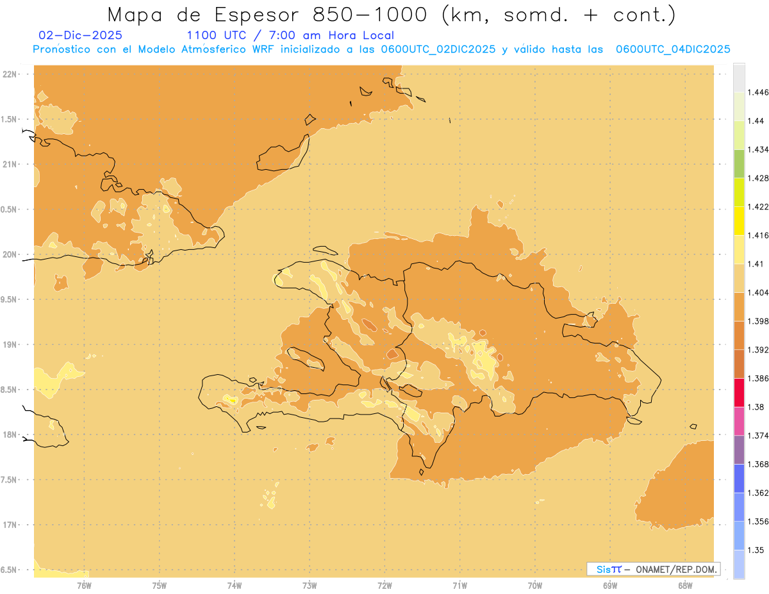The height and width of the screenshot is (594, 769).
Task: Click the color scale value 1.422
Action: [x=759, y=206]
